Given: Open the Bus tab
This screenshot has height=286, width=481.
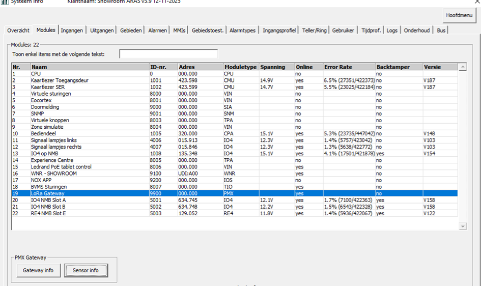Looking at the screenshot, I should [x=441, y=31].
